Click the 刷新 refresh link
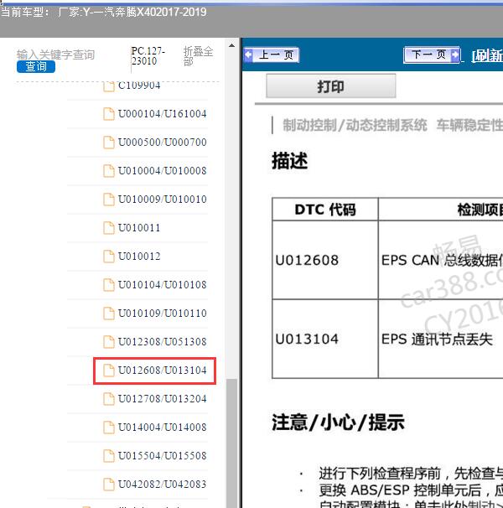 coord(487,55)
